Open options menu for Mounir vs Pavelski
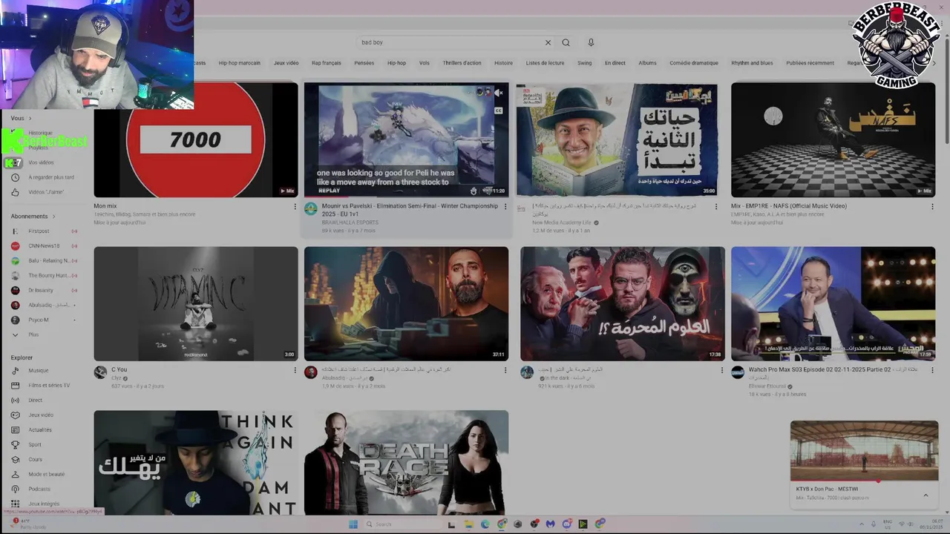Screen dimensions: 950x534 [505, 207]
